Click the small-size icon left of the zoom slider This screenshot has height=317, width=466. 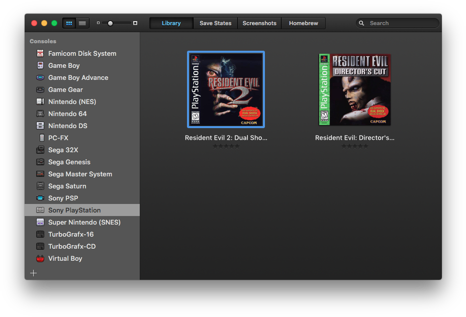click(98, 23)
